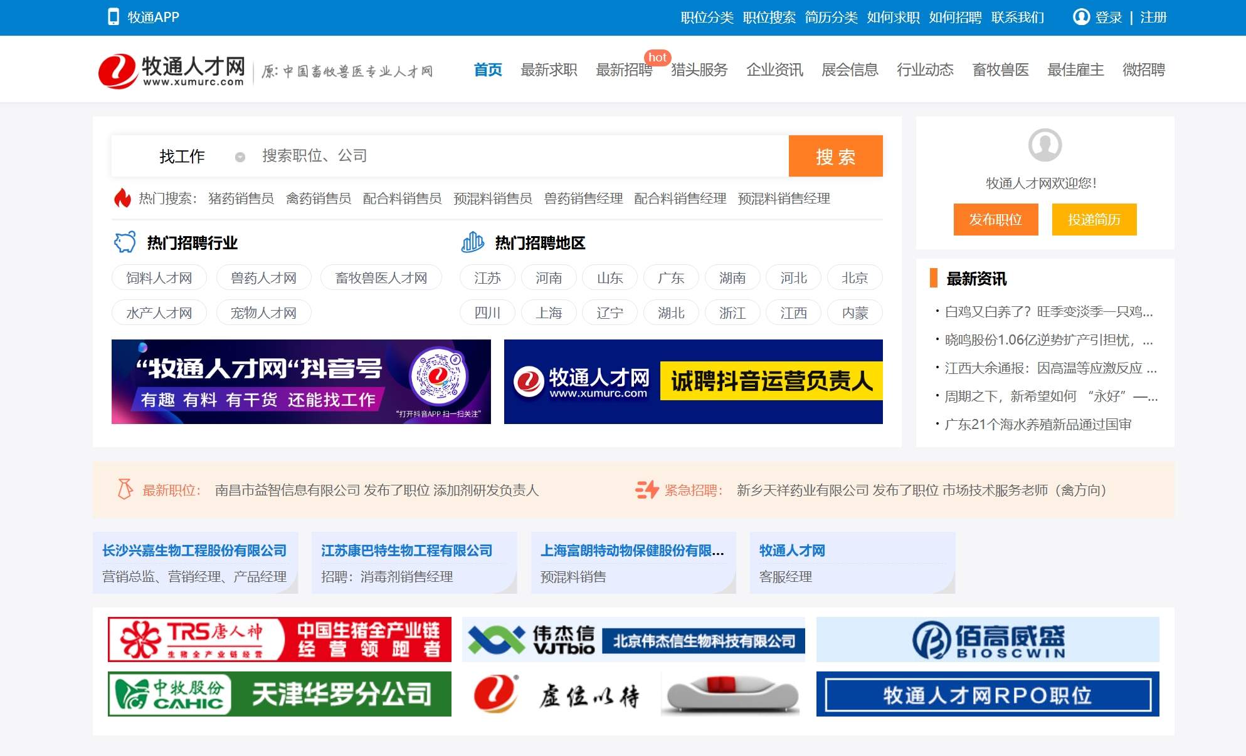Click 职位搜索 in the top bar
Viewport: 1246px width, 756px height.
coord(769,18)
